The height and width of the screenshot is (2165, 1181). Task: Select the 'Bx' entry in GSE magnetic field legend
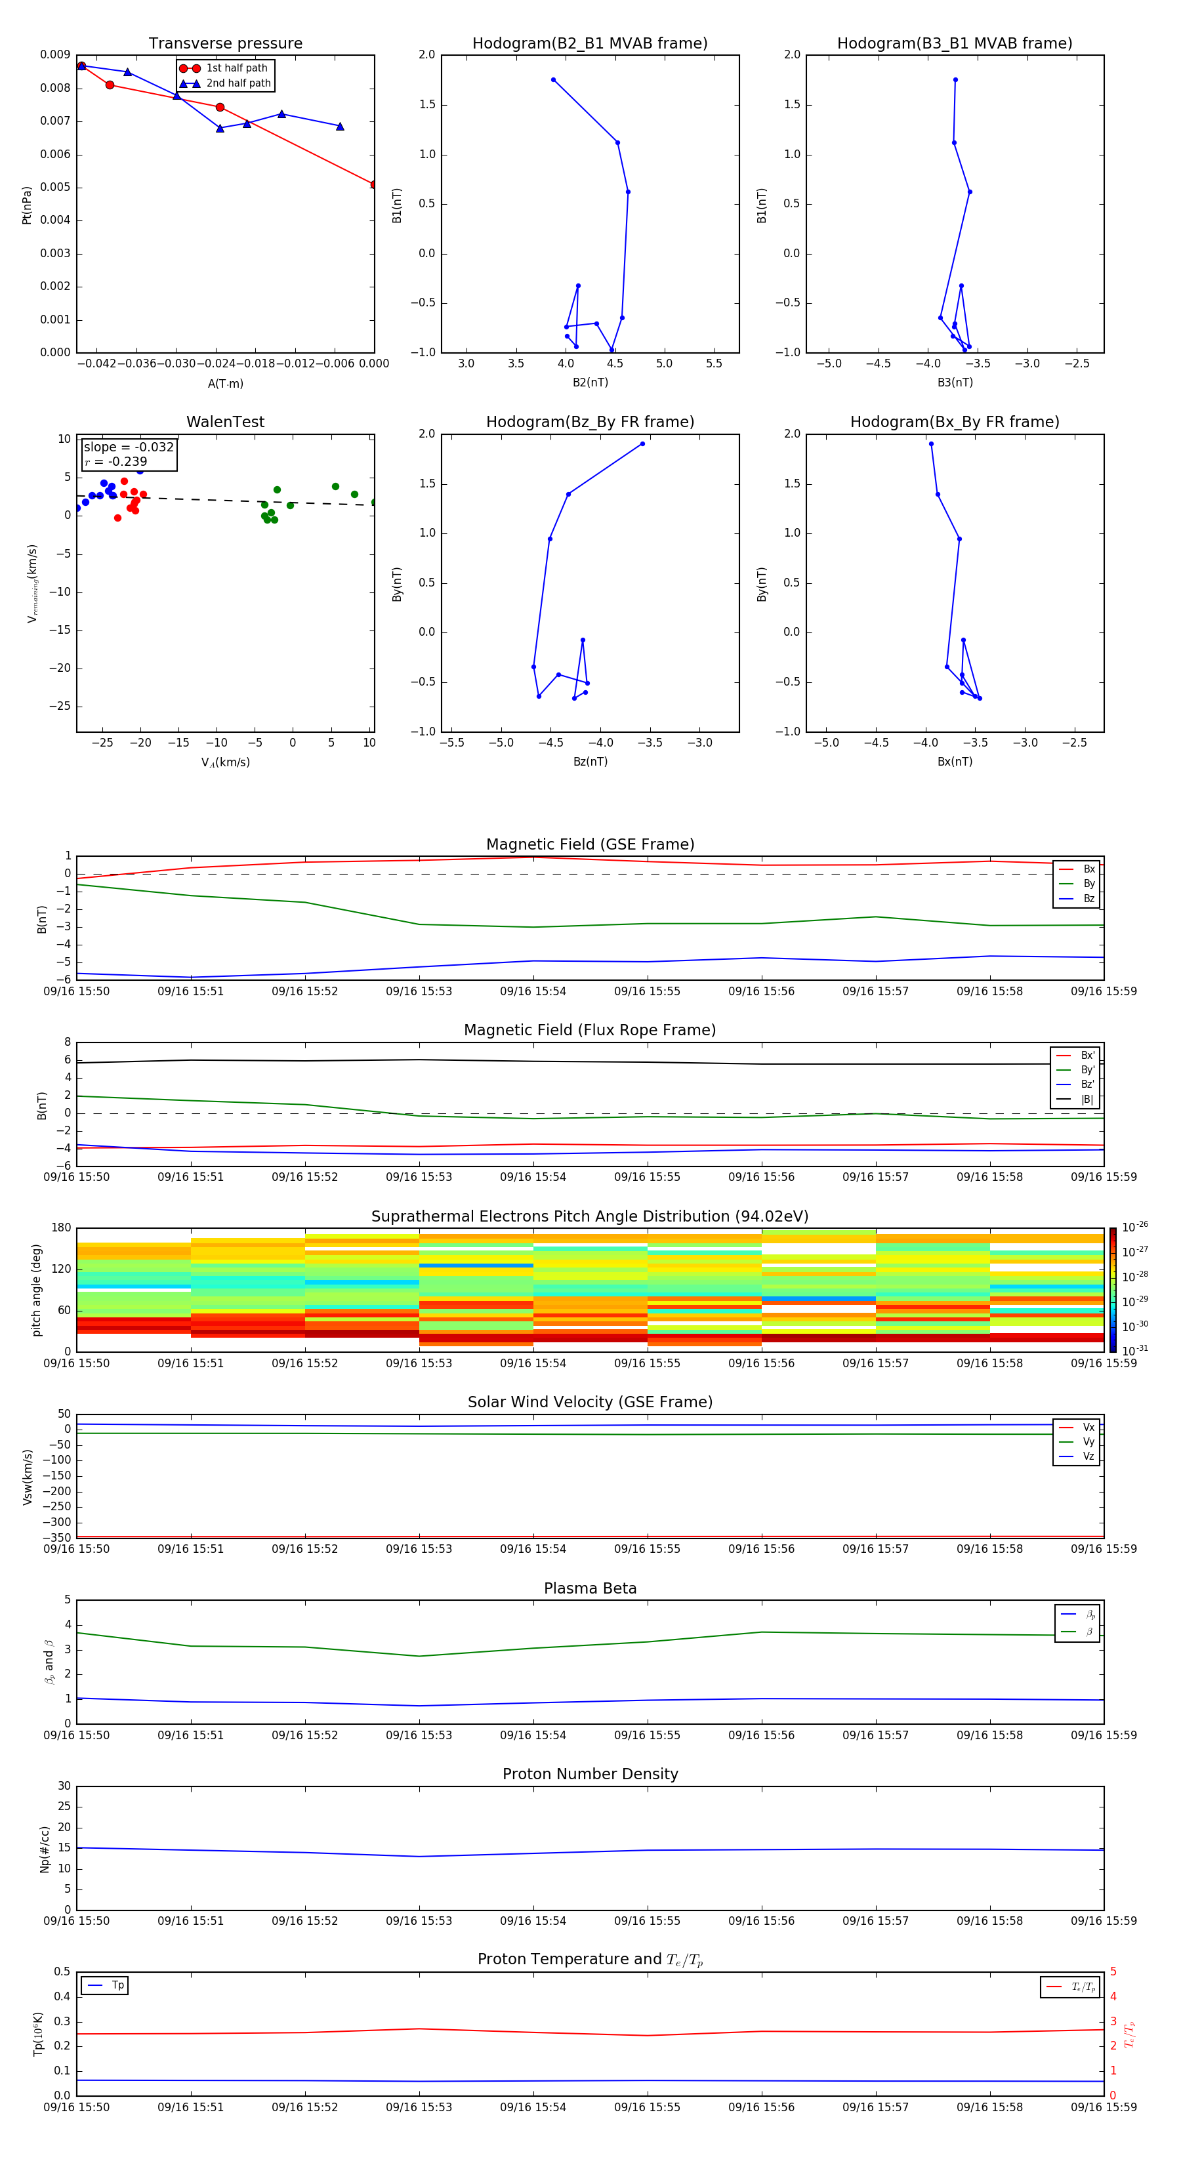(x=1076, y=869)
